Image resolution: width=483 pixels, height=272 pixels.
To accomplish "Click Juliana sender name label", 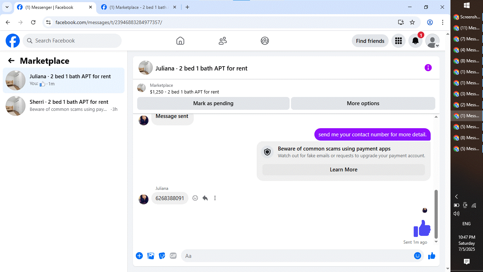I will pos(162,188).
